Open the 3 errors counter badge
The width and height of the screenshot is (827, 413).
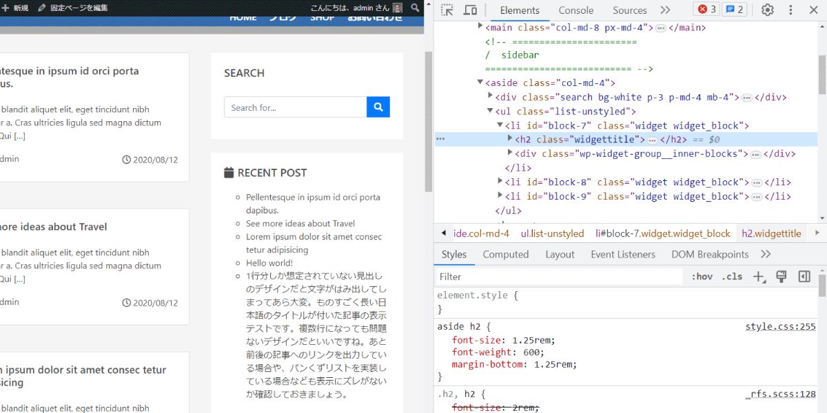tap(706, 10)
